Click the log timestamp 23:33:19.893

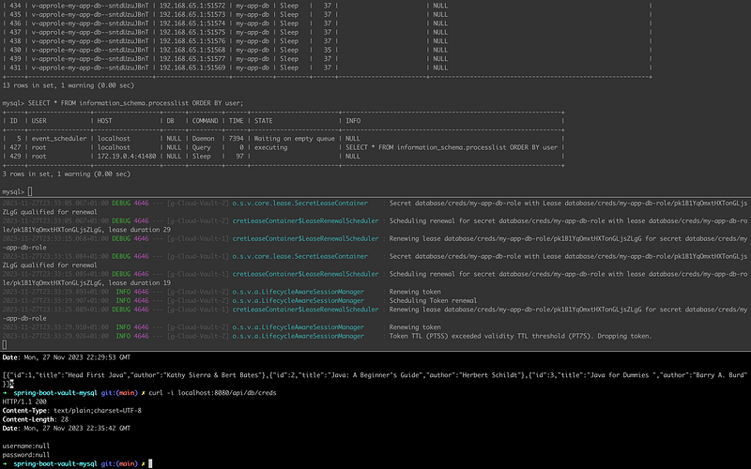click(x=55, y=292)
